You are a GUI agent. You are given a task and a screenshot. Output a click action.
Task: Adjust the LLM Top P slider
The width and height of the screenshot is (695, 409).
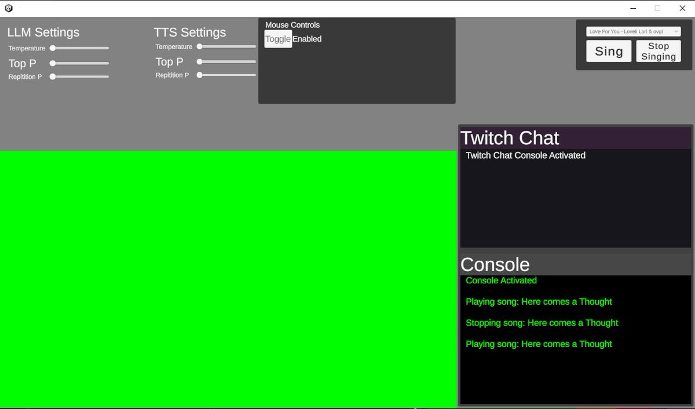pos(79,63)
